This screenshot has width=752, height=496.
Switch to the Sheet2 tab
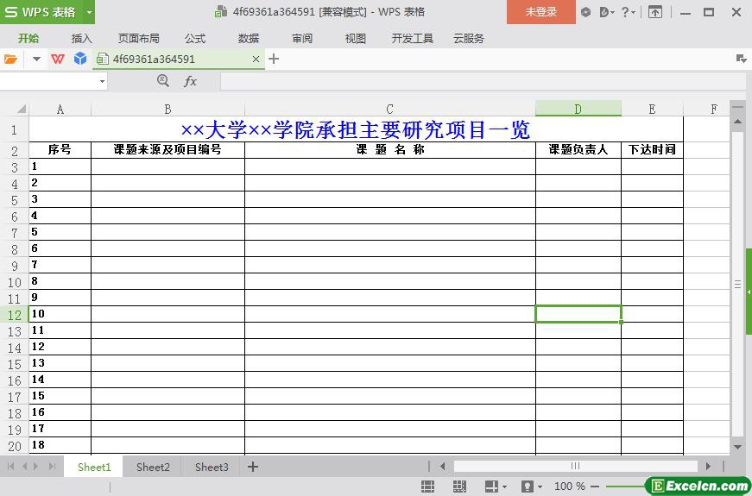(153, 467)
